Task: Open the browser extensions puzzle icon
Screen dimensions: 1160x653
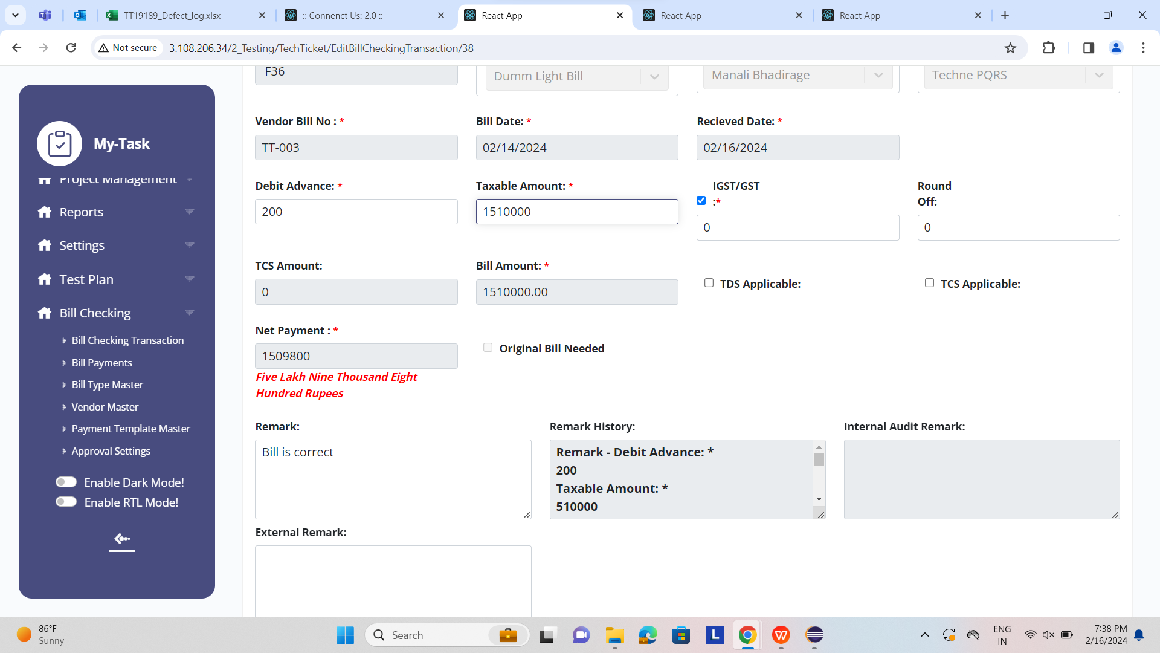Action: (x=1049, y=48)
